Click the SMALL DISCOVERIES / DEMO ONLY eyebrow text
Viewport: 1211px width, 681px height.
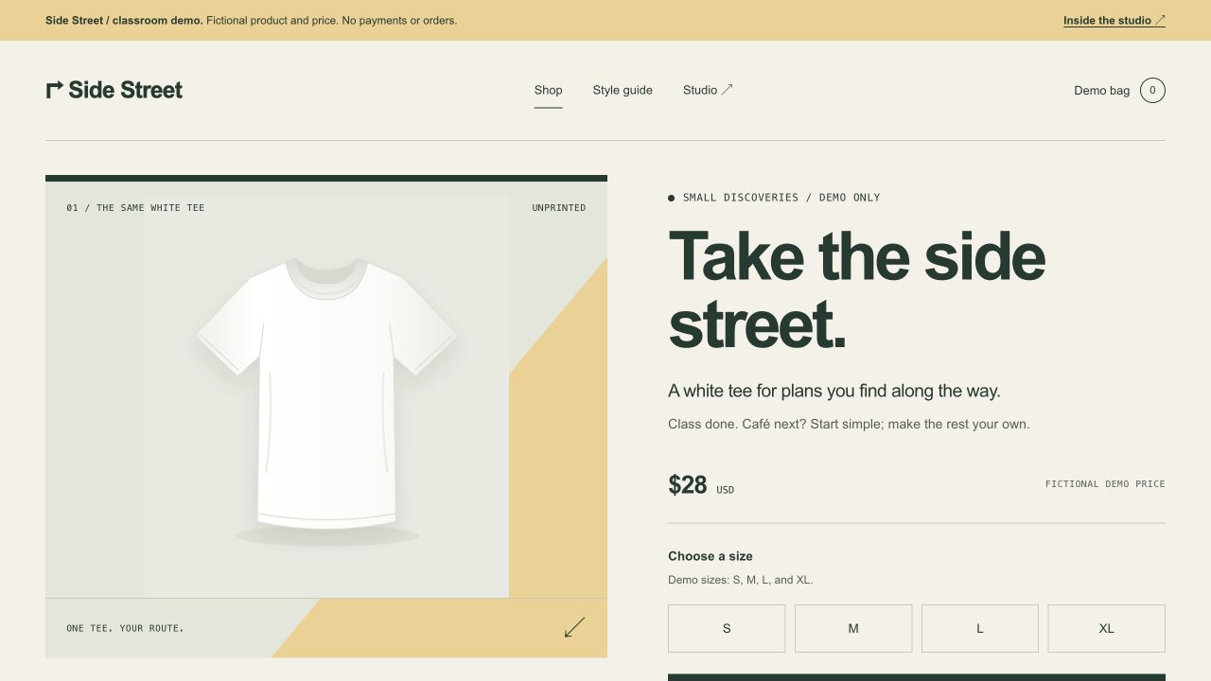click(x=781, y=198)
